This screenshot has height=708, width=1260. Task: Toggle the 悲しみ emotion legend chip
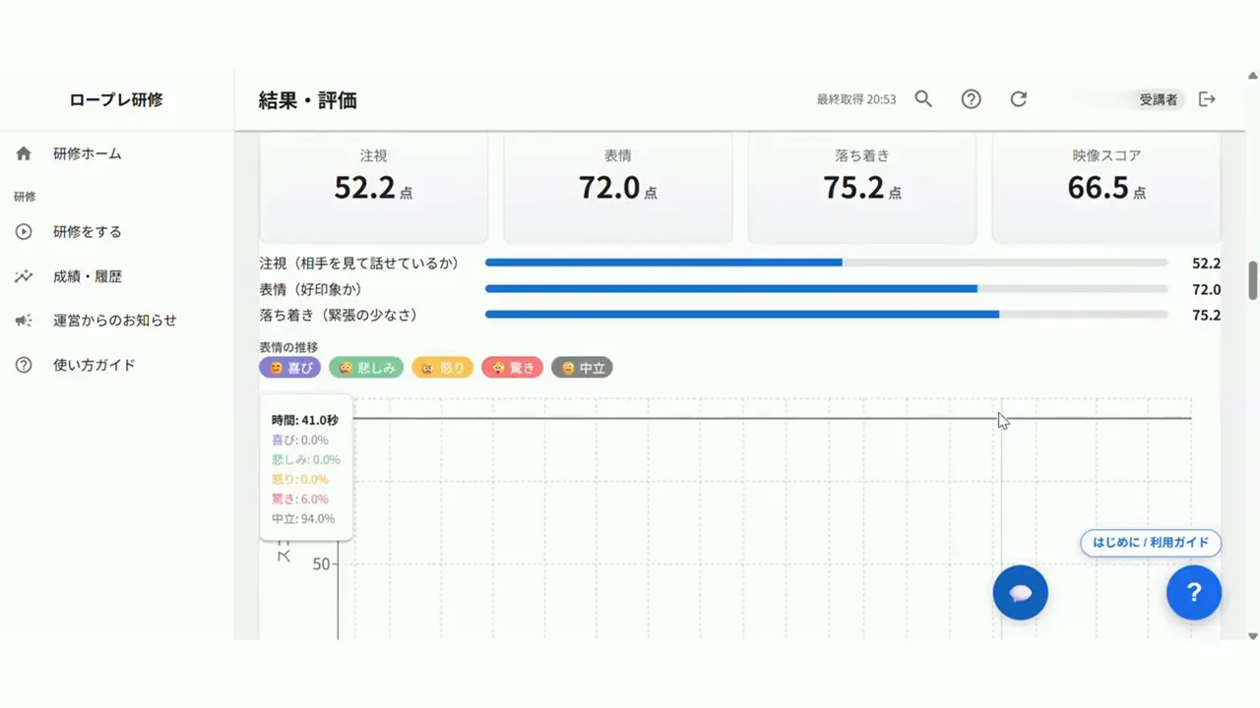366,368
